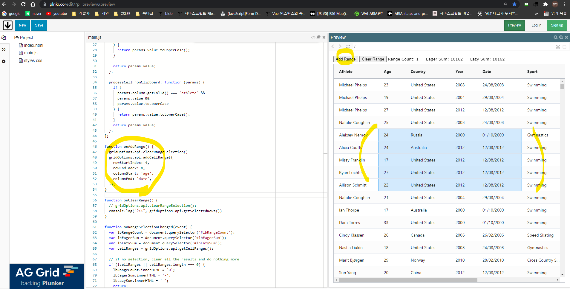Open the Extensions puzzle icon
This screenshot has height=289, width=570.
coord(546,4)
